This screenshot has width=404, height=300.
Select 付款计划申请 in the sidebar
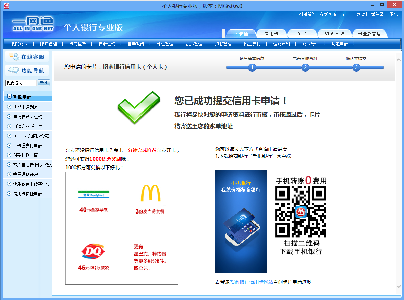25,155
